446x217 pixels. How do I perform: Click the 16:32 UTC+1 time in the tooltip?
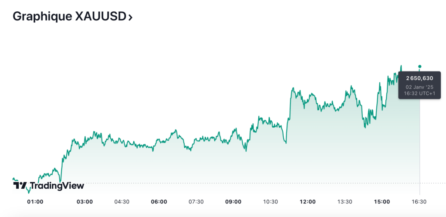419,94
